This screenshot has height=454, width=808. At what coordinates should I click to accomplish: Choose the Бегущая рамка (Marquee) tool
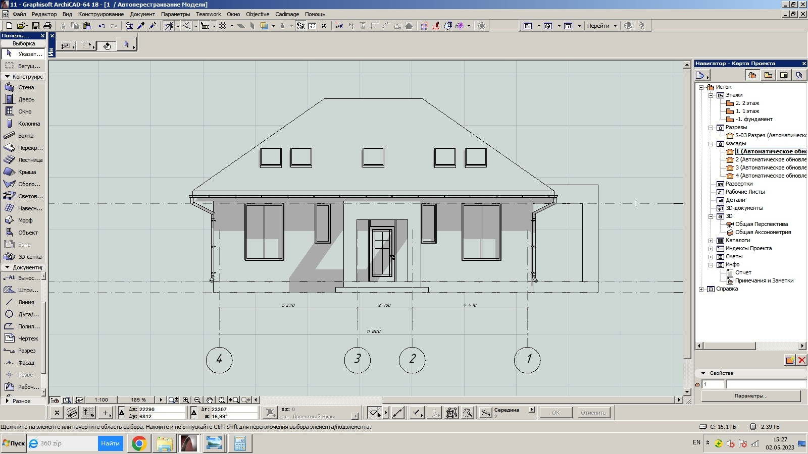[x=23, y=66]
